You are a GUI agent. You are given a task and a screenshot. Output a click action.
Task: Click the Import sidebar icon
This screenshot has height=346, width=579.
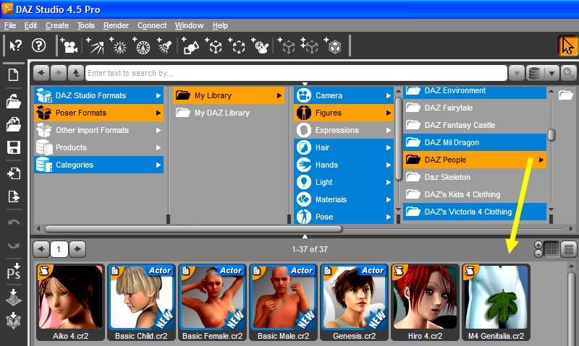click(x=14, y=173)
